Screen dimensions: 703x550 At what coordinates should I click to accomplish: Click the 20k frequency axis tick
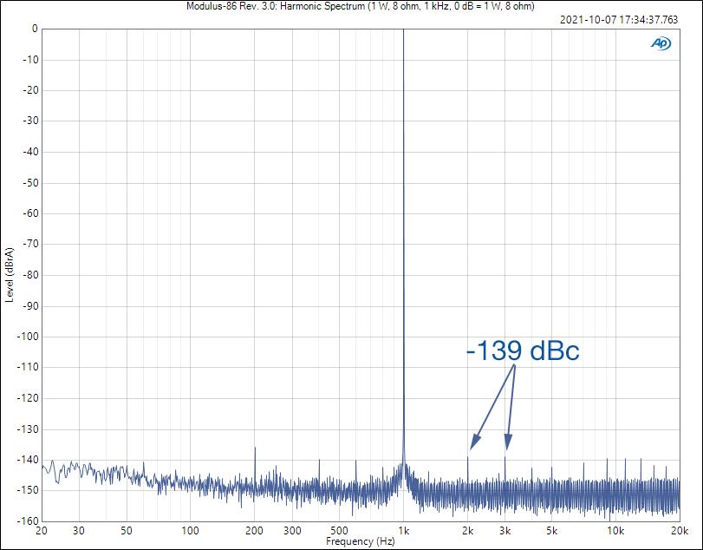pyautogui.click(x=680, y=531)
